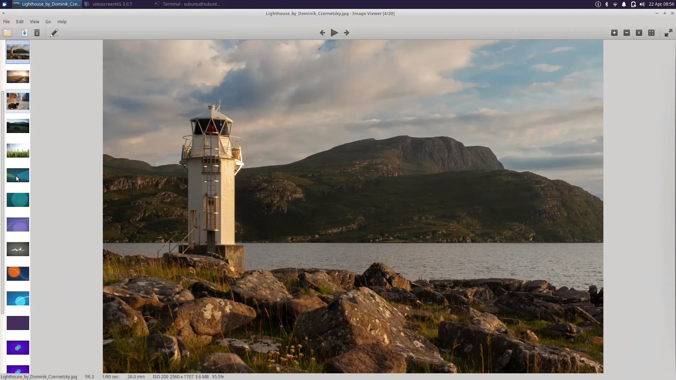676x380 pixels.
Task: Select the blue ringed planet thumbnail
Action: (x=18, y=298)
